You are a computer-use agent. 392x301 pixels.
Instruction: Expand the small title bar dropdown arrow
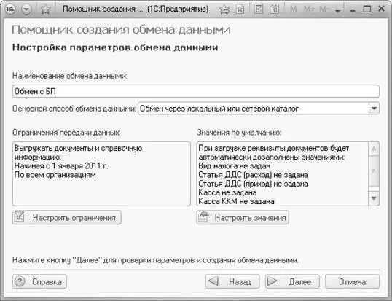[x=338, y=11]
